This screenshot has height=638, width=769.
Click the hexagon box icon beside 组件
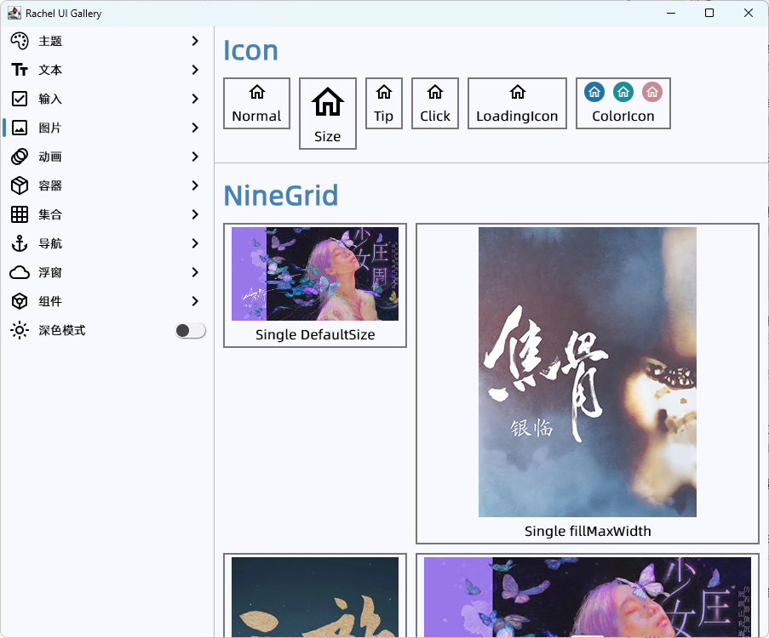pos(20,301)
